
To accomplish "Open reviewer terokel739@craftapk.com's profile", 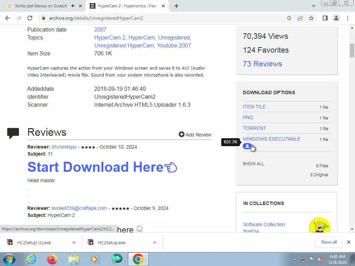I will click(79, 208).
